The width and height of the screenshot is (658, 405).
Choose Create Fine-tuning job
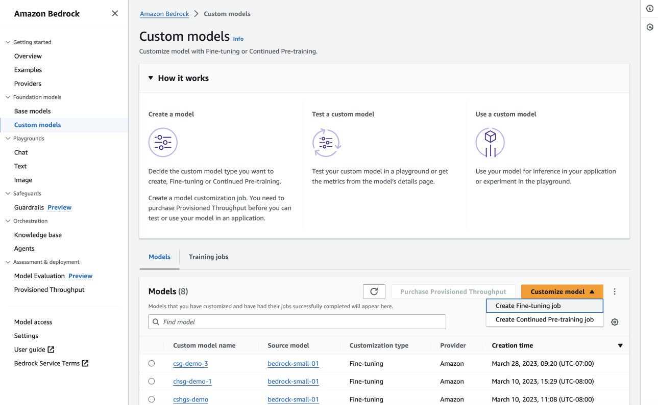(545, 306)
